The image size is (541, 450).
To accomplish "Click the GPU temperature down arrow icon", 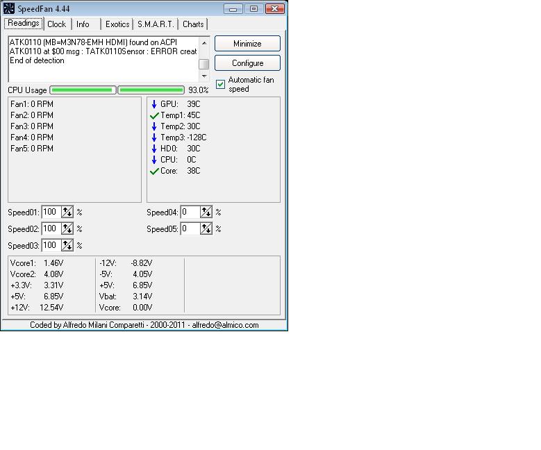I will pos(154,104).
